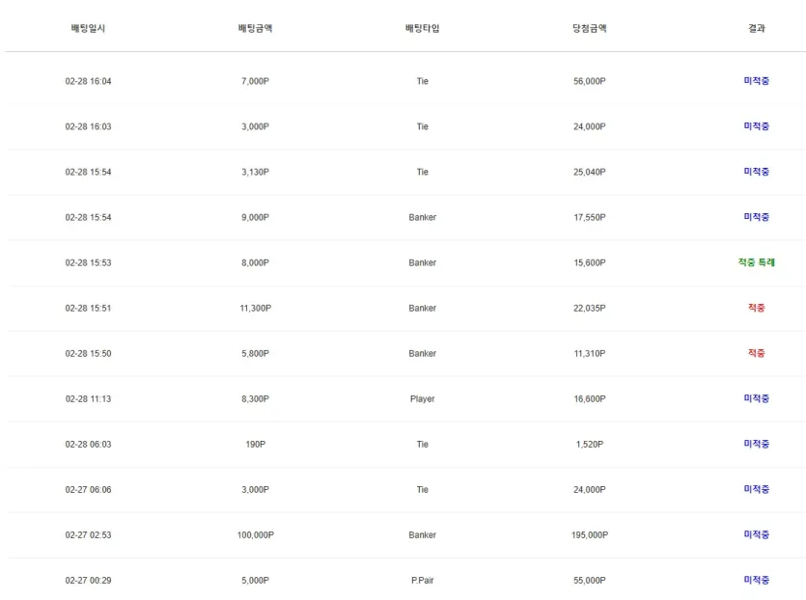Click the 미적중 result for 02-27 02:53
The height and width of the screenshot is (600, 806).
click(756, 534)
